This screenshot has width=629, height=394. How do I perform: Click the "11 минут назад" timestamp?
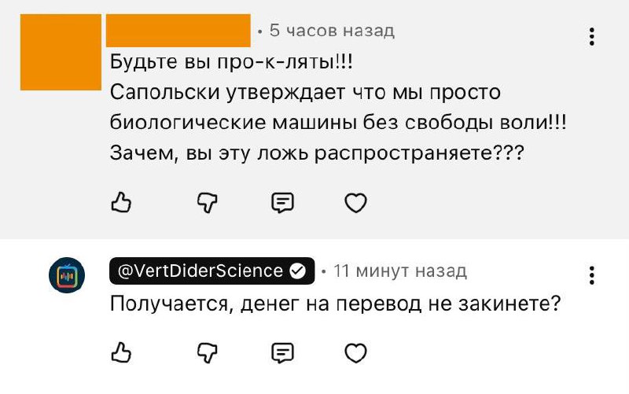pyautogui.click(x=400, y=271)
